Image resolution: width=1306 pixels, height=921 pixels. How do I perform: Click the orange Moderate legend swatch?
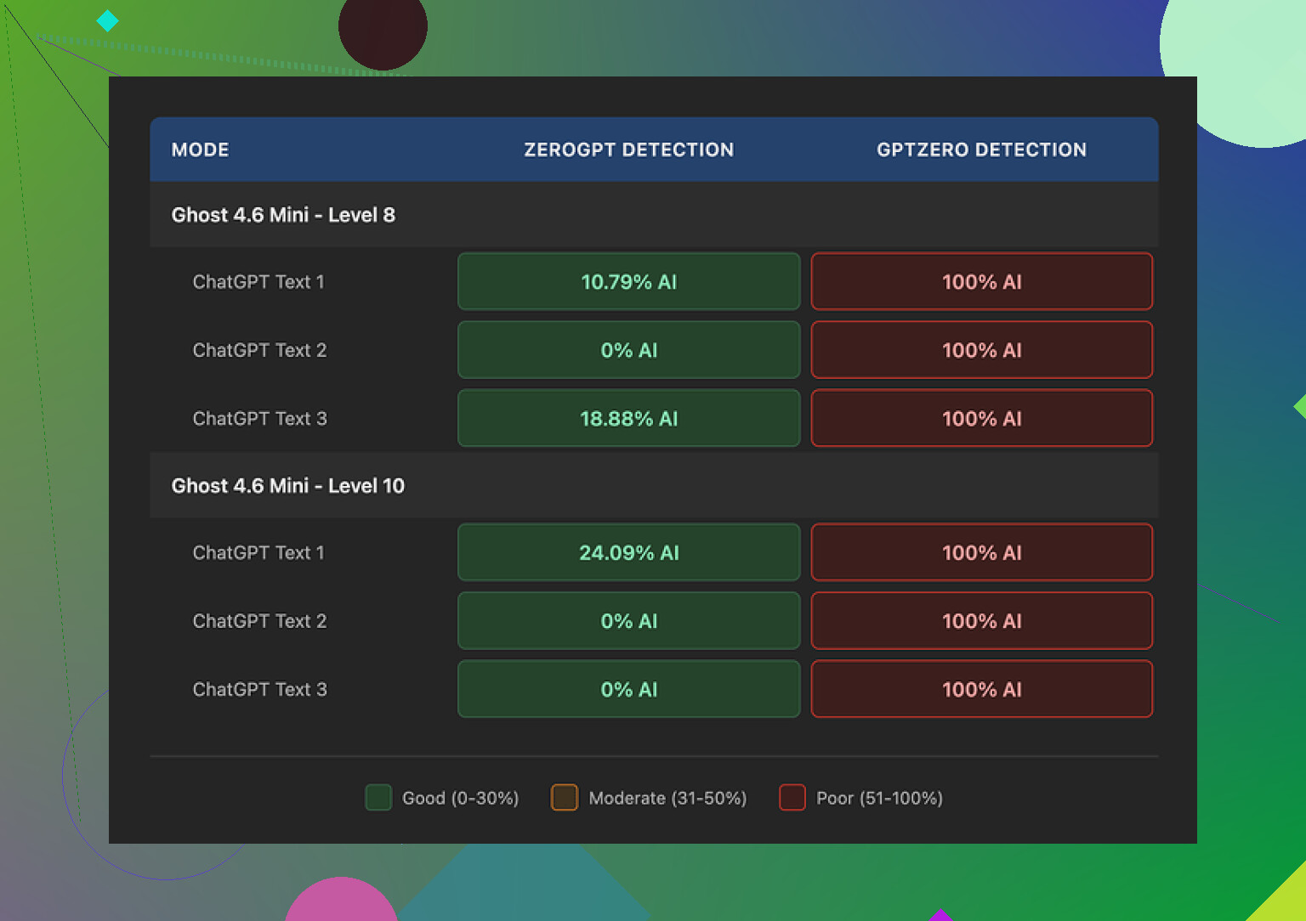[565, 798]
